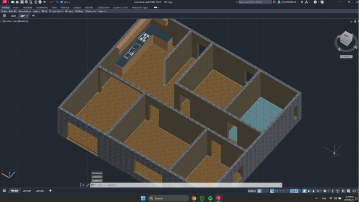Open the file tabs hamburger menu
The height and width of the screenshot is (202, 359).
coord(4,16)
